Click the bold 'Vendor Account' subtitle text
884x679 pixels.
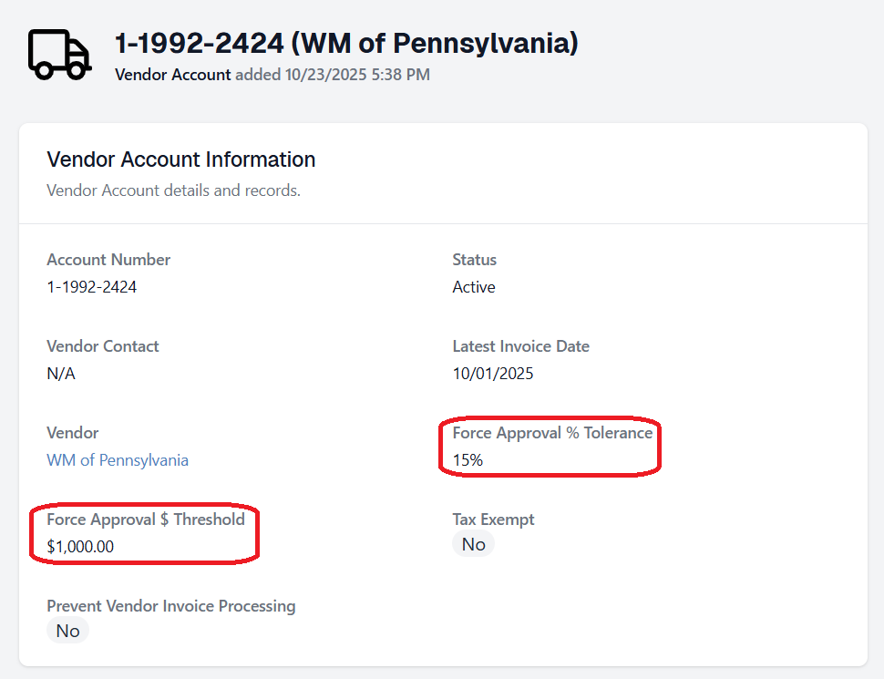click(172, 75)
